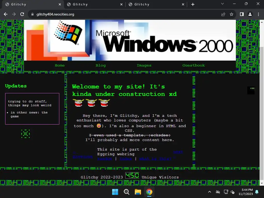Click the address bar URL
264x198 pixels.
click(55, 14)
